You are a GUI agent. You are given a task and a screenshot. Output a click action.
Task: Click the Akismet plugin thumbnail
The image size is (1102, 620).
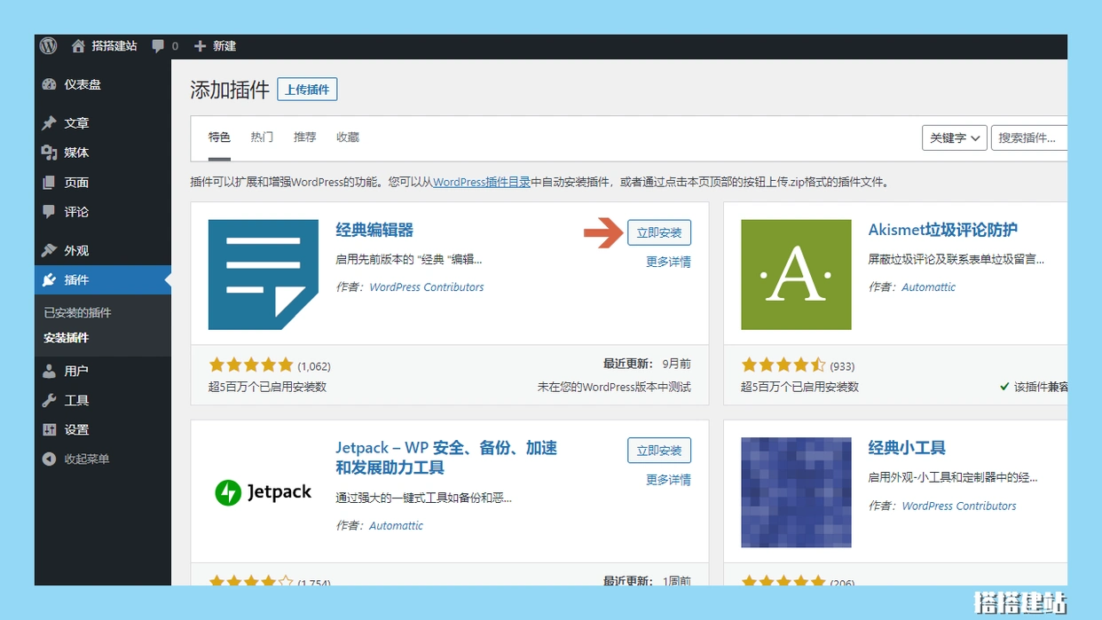click(x=796, y=275)
